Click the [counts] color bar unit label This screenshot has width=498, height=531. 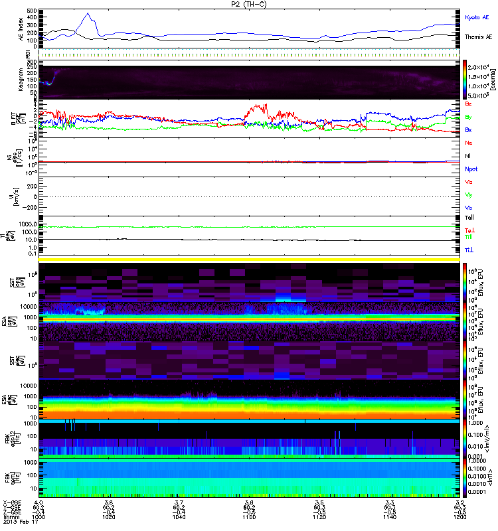coord(495,80)
